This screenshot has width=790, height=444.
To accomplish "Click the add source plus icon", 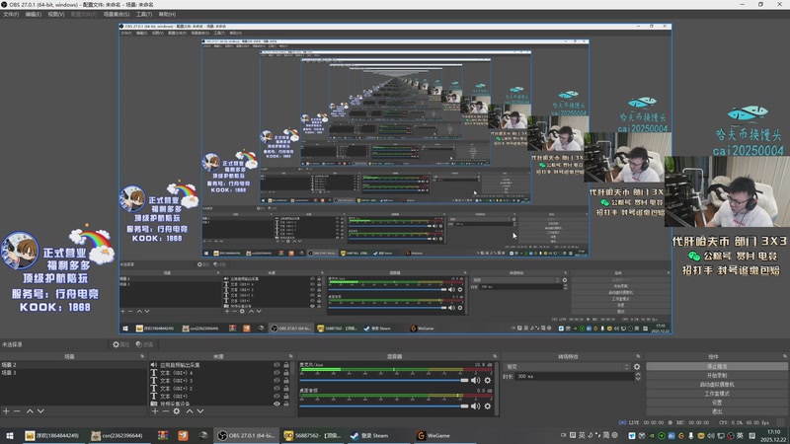I will (x=153, y=410).
